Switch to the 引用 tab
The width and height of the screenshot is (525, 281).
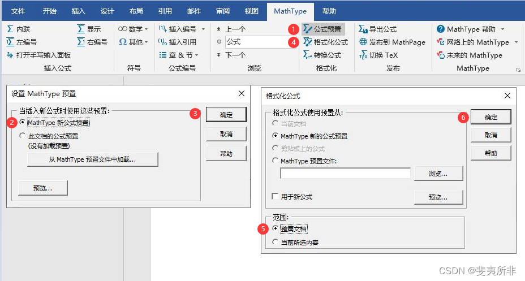[x=165, y=11]
